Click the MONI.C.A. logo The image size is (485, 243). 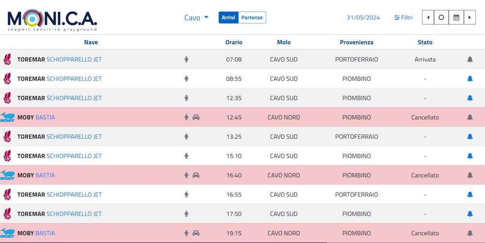[x=52, y=19]
